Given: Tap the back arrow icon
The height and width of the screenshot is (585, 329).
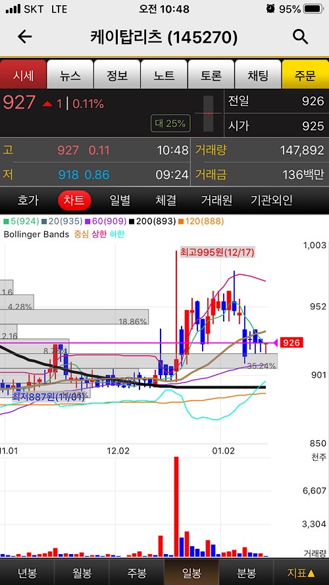Looking at the screenshot, I should (x=24, y=37).
